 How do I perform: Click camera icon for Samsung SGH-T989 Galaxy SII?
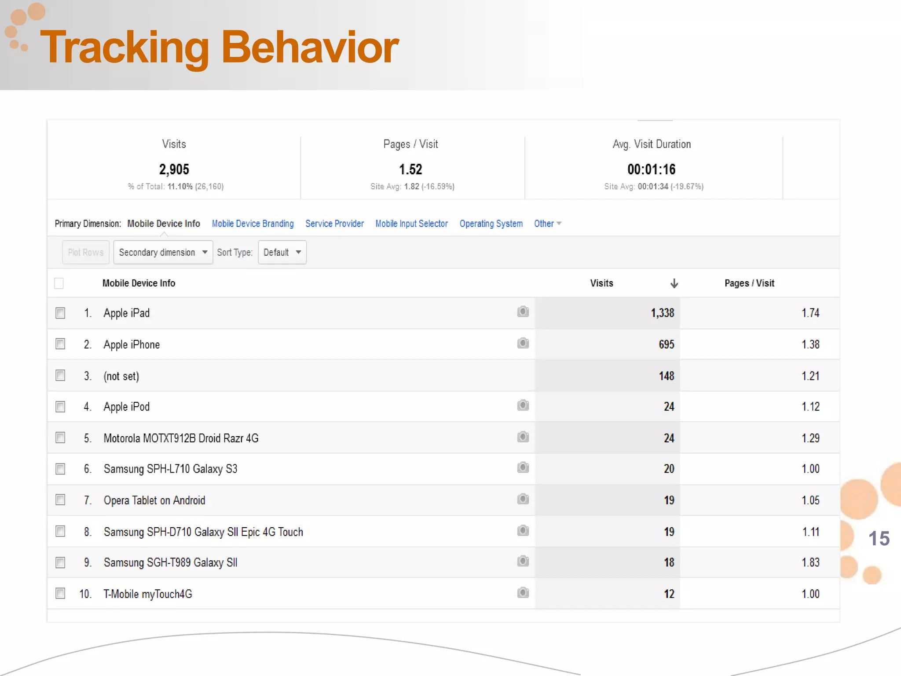[523, 561]
